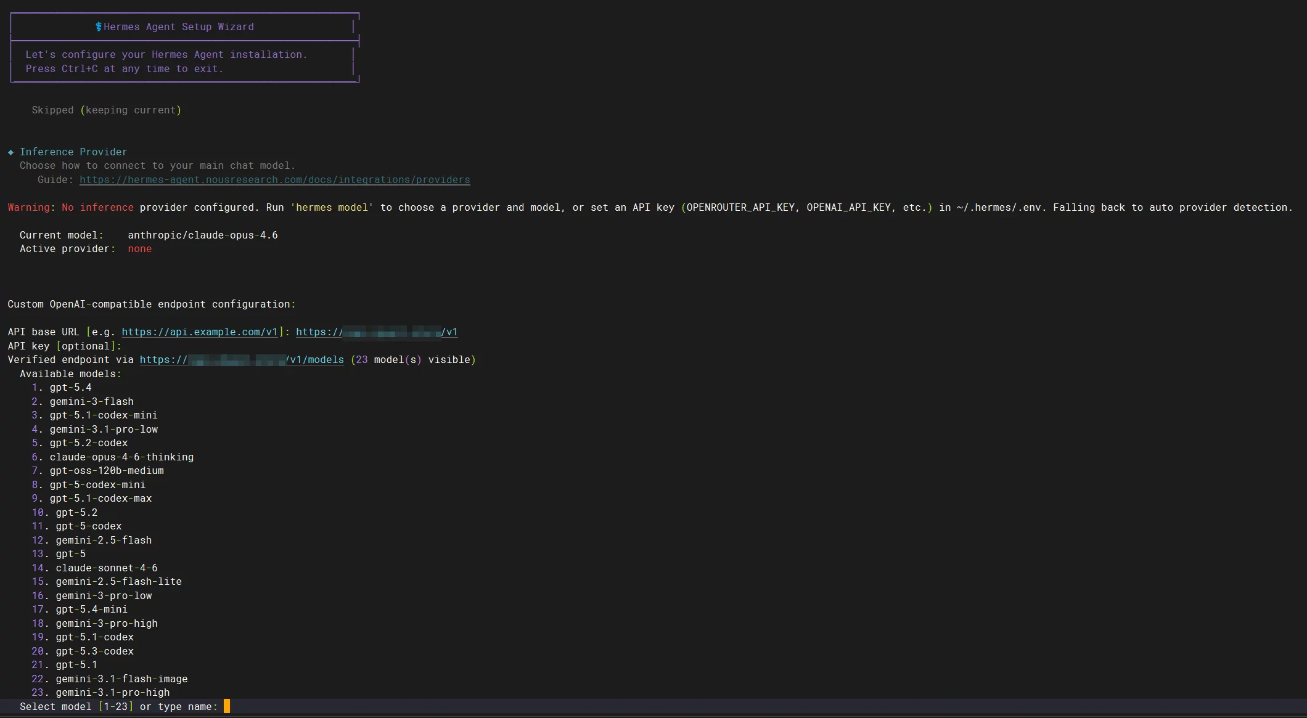
Task: Select claude-sonnet-4-6 model line
Action: 106,568
